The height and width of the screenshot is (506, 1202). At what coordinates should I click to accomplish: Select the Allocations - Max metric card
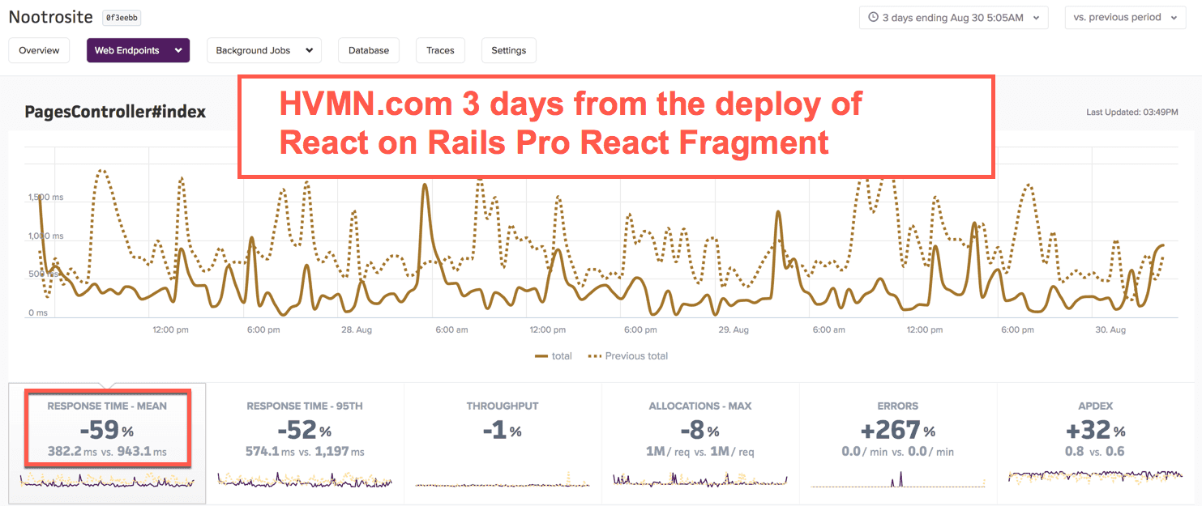tap(700, 429)
